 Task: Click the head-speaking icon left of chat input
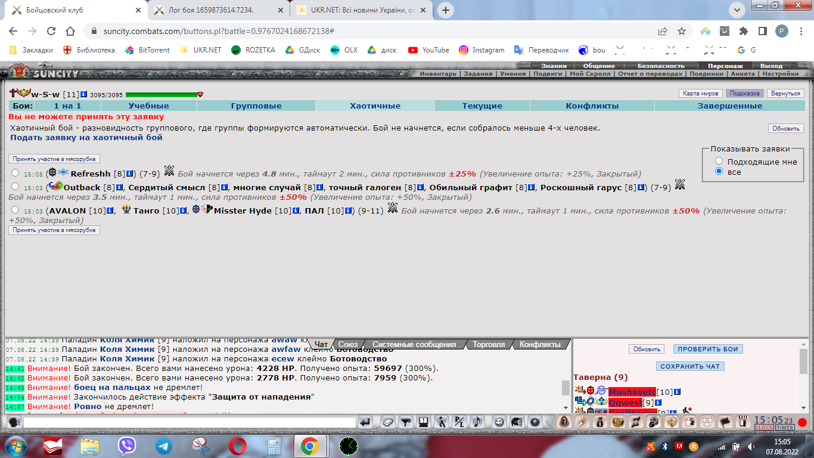click(14, 422)
